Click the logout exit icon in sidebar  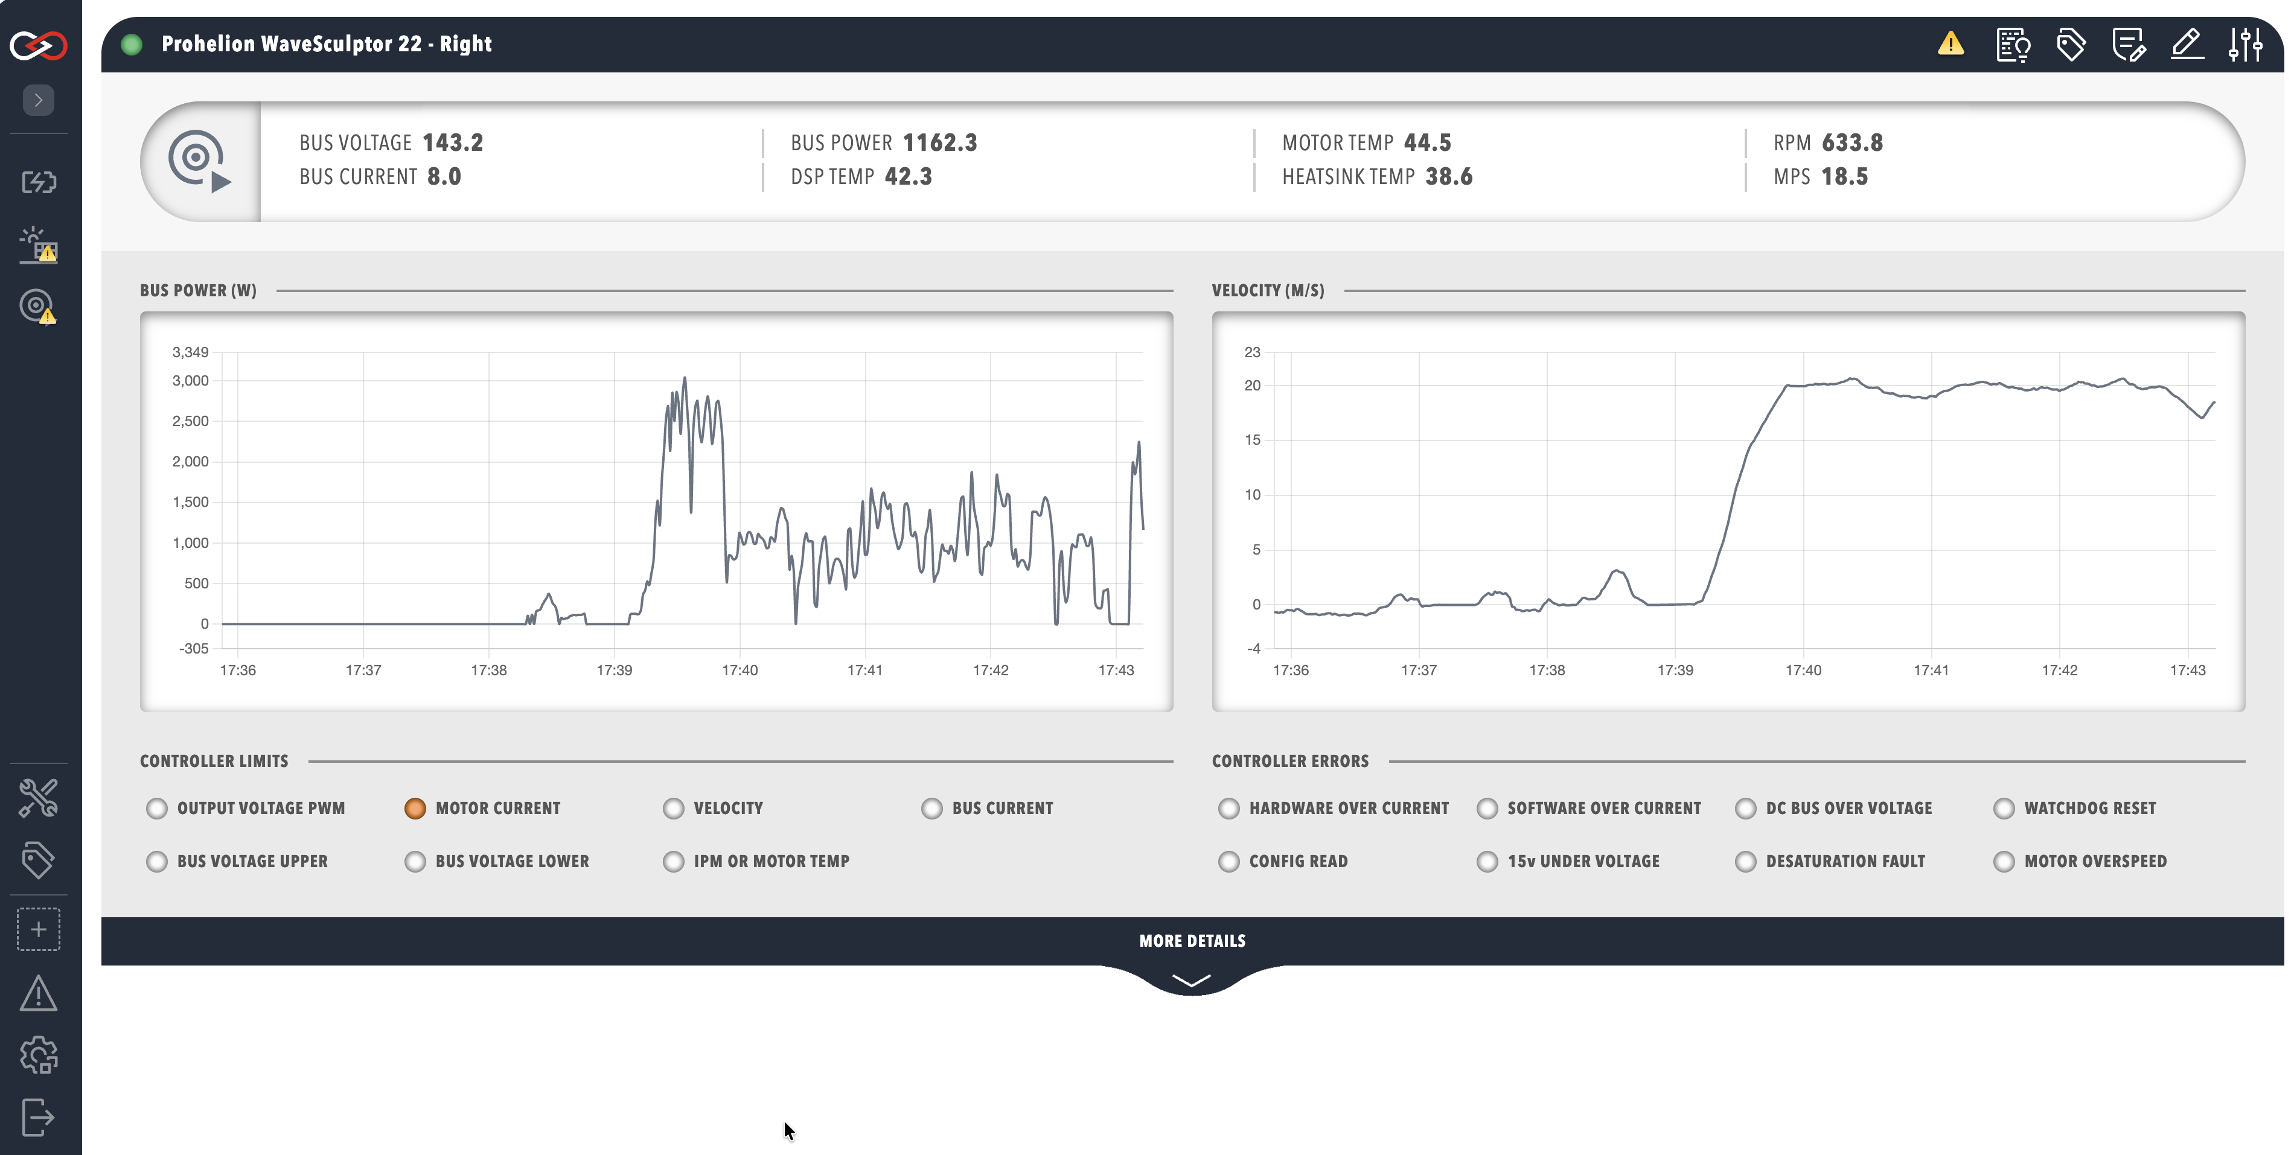(38, 1118)
